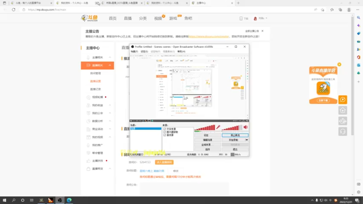This screenshot has width=363, height=204.
Task: Expand the 我的公会 sidebar section chevron
Action: point(110,113)
